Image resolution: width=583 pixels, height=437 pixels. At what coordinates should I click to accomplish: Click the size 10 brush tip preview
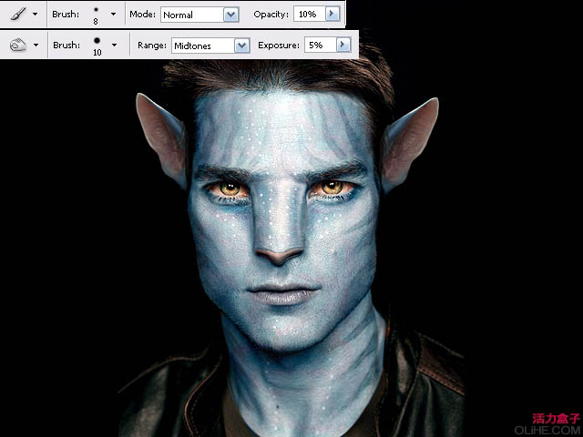click(x=95, y=41)
